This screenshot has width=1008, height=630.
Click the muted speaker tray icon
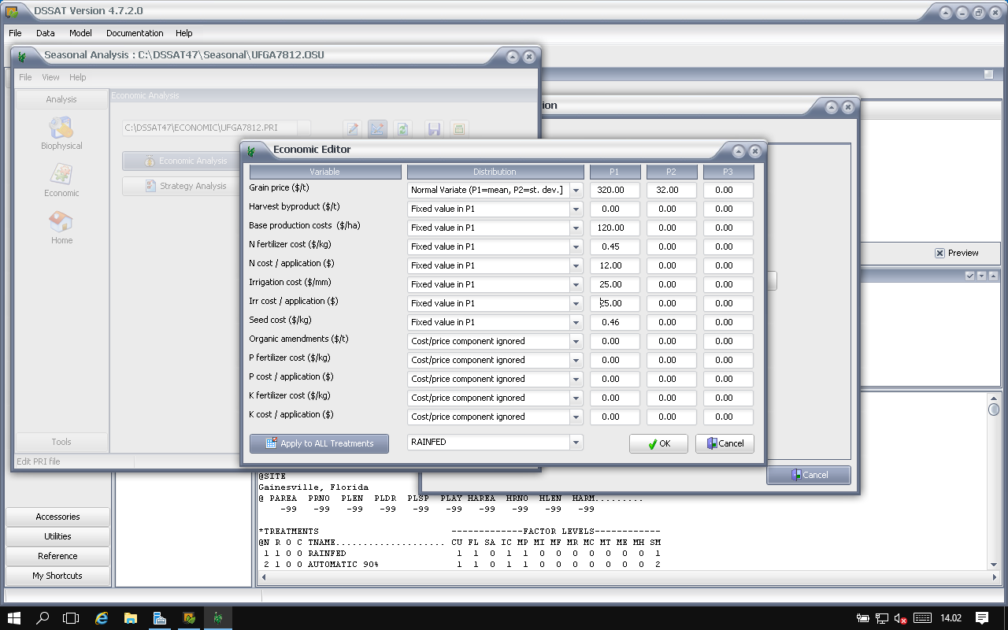click(901, 618)
